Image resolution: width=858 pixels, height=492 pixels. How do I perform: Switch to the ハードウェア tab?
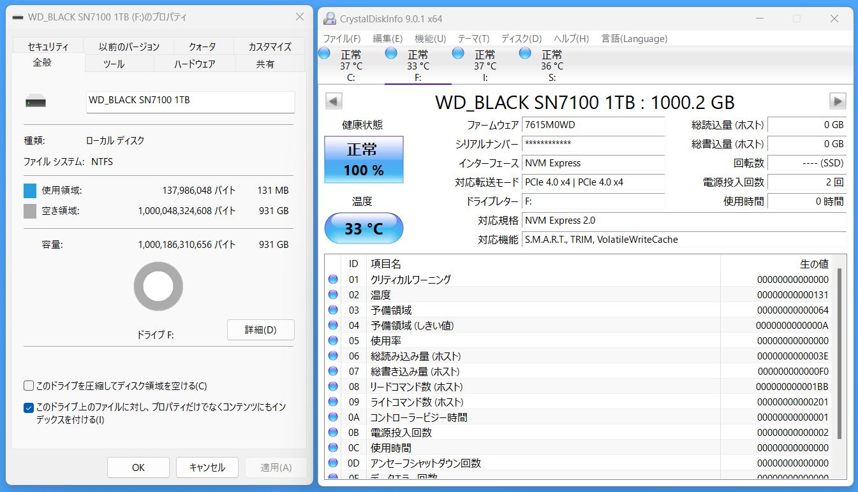(195, 64)
